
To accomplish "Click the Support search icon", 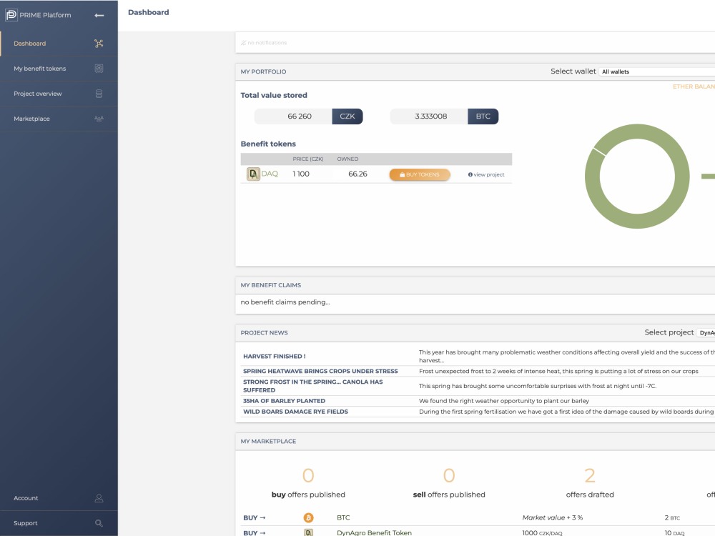I will (x=99, y=523).
